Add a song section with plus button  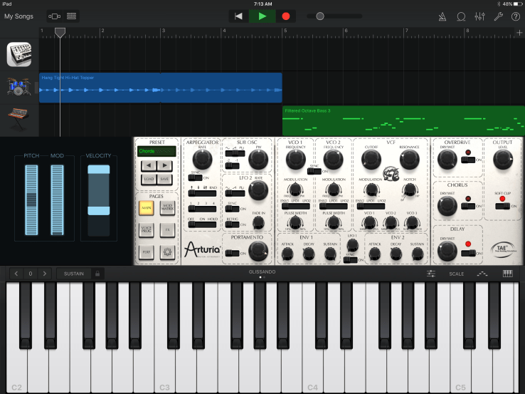(519, 33)
